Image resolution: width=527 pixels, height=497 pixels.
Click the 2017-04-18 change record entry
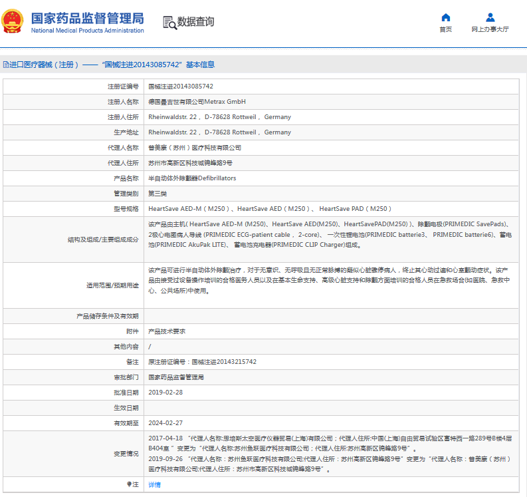point(330,444)
